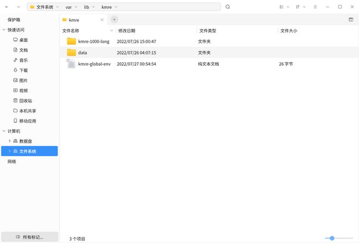This screenshot has width=359, height=243.
Task: Sort by 修改日期 column header
Action: (x=126, y=31)
